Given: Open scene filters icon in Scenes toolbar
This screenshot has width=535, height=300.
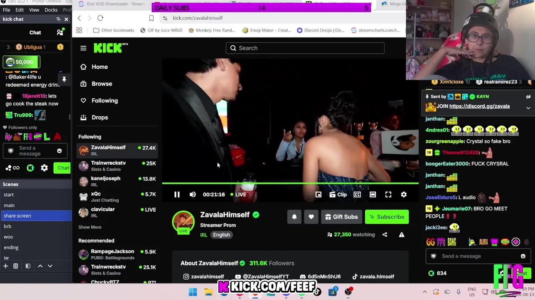Looking at the screenshot, I should click(28, 266).
